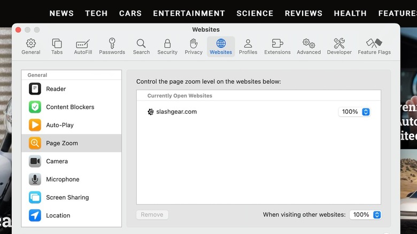The width and height of the screenshot is (417, 234).
Task: Open AutoFill preferences
Action: [83, 46]
